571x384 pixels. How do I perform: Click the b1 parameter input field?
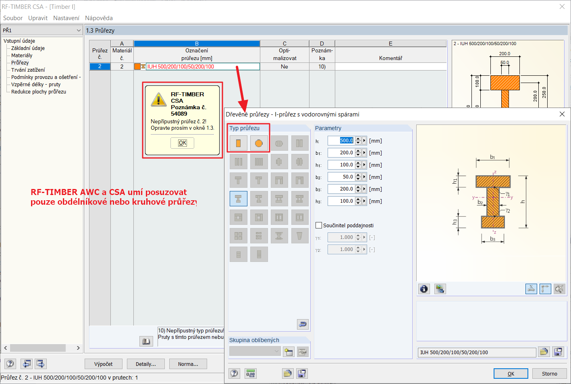point(341,153)
